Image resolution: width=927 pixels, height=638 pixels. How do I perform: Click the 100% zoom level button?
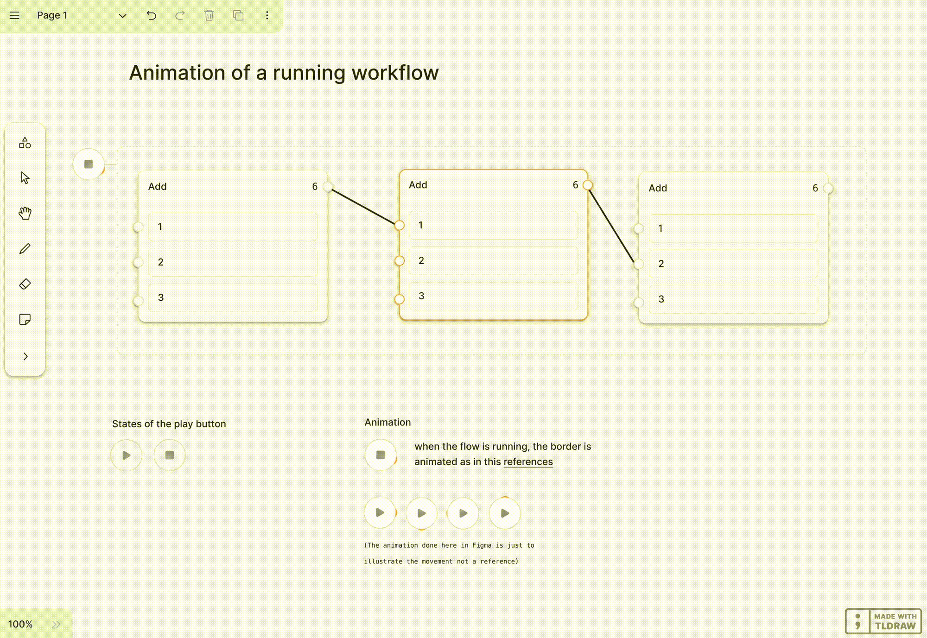click(x=20, y=624)
